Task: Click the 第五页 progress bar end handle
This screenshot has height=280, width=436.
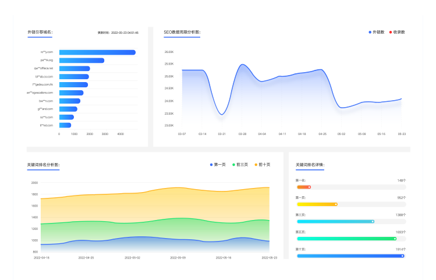Action: [x=395, y=238]
